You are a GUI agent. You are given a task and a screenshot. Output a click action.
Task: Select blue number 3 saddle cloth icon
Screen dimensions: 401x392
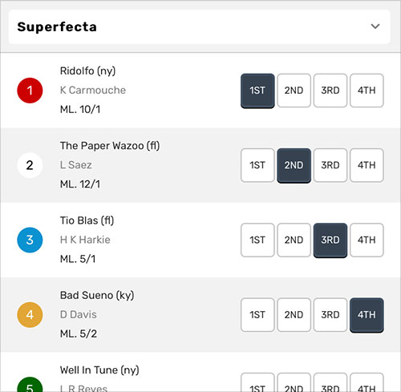(x=30, y=240)
